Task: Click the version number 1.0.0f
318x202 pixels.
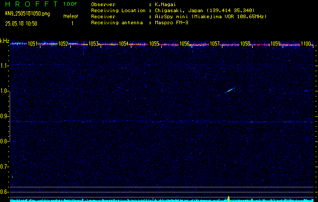Action: [x=70, y=4]
